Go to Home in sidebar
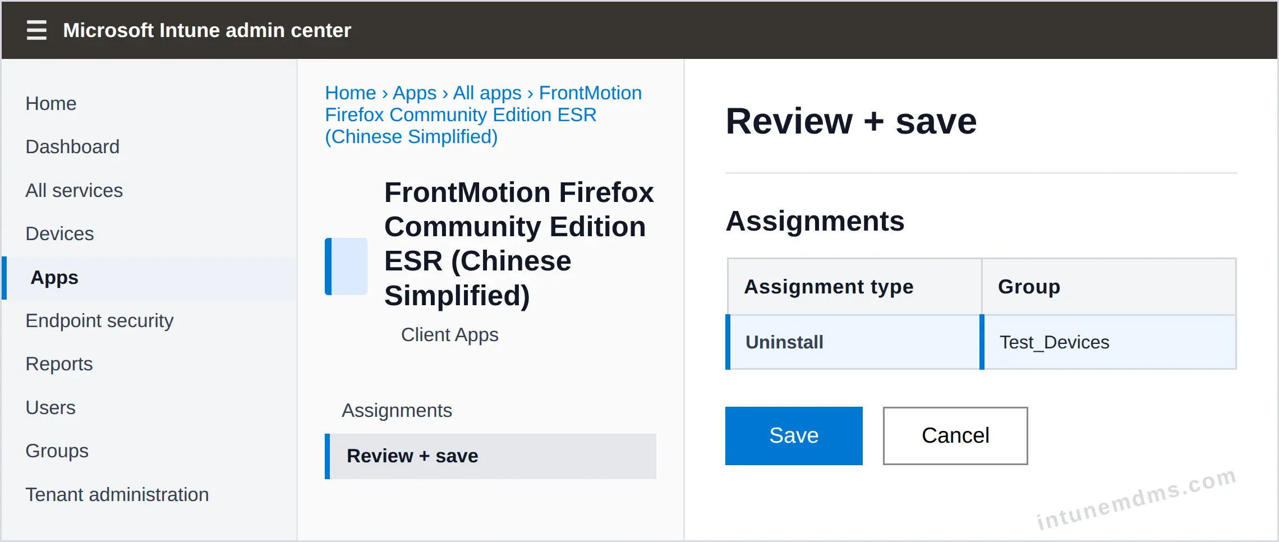Viewport: 1279px width, 542px height. pyautogui.click(x=51, y=103)
